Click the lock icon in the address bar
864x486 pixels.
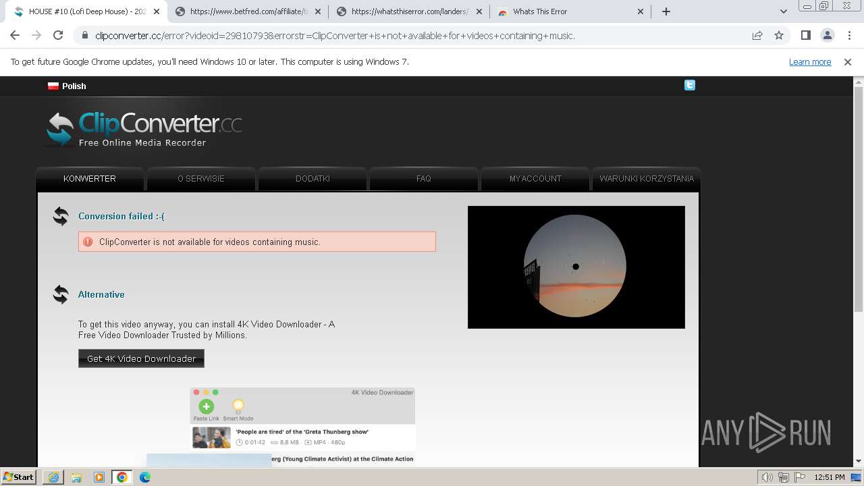[x=85, y=36]
